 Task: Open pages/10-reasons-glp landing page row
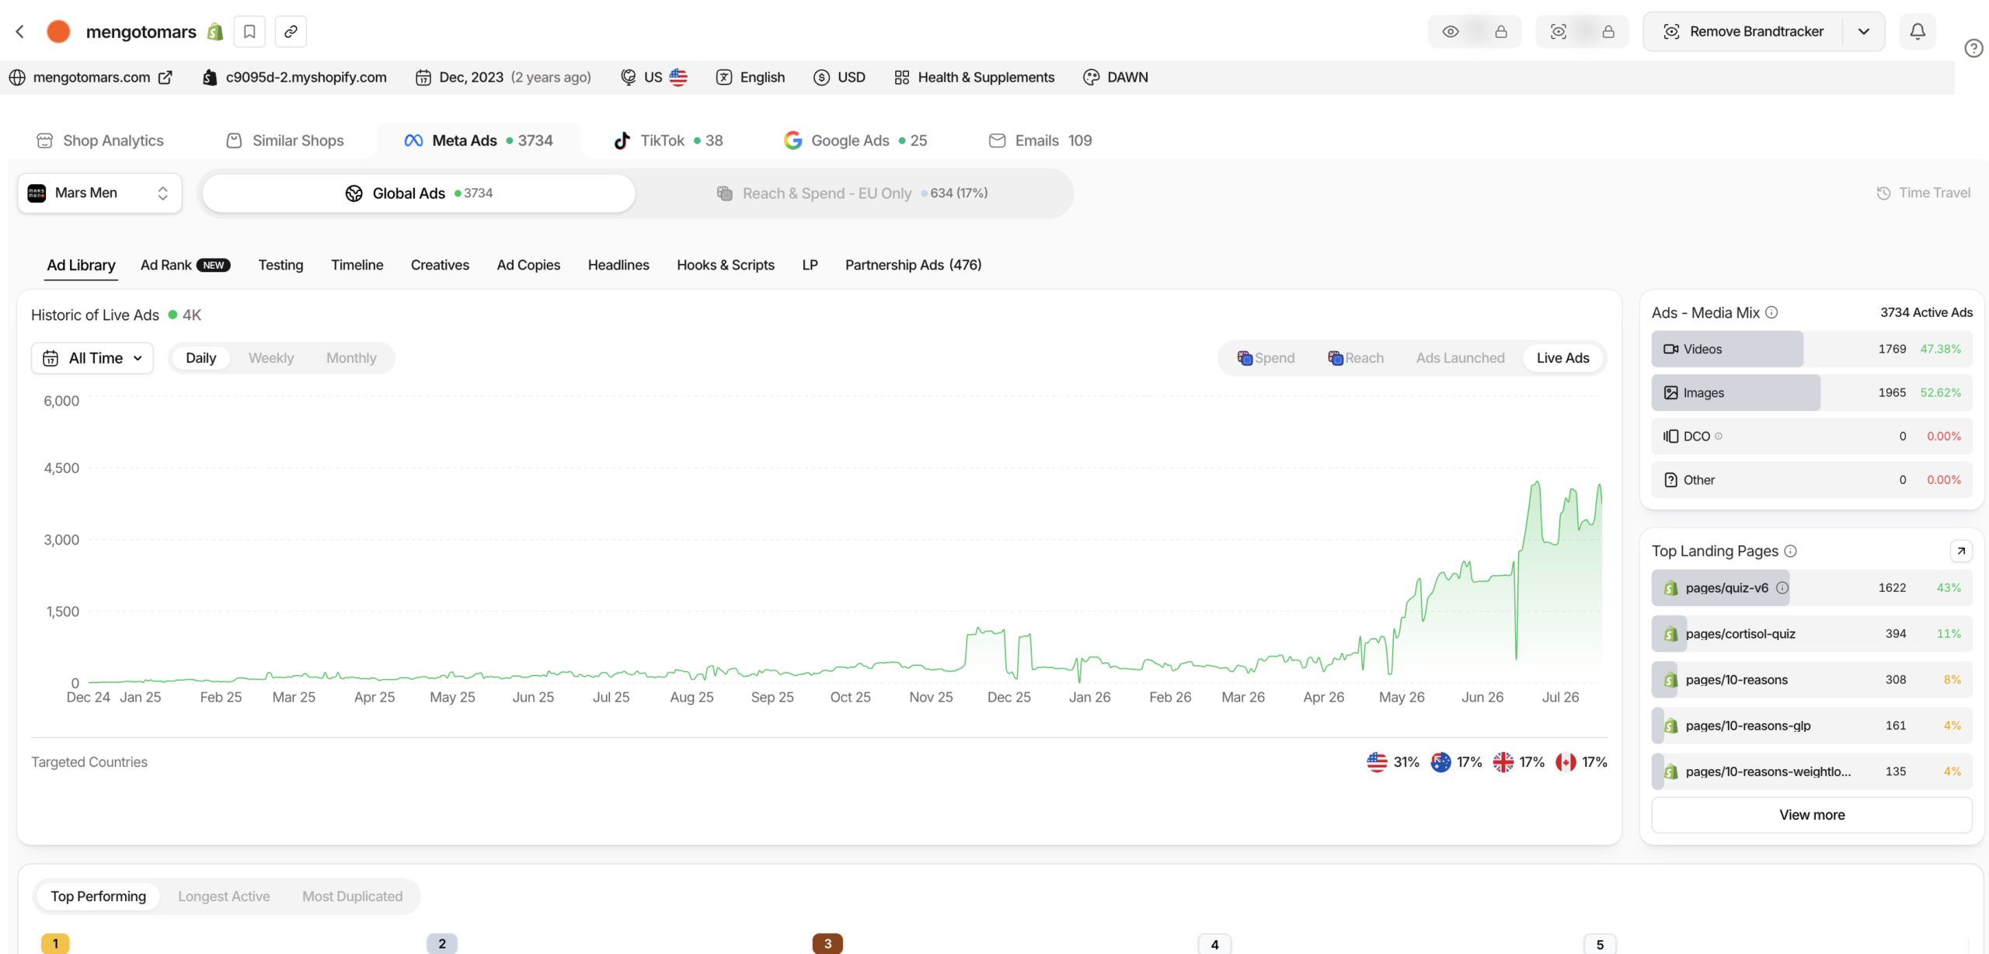(1811, 726)
